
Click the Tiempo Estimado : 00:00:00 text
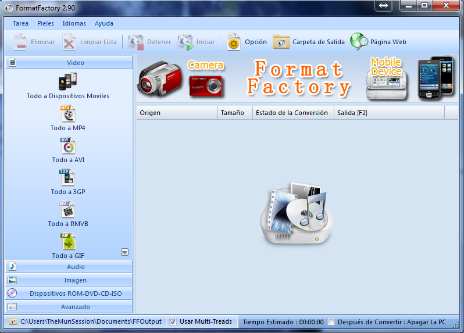tap(283, 322)
